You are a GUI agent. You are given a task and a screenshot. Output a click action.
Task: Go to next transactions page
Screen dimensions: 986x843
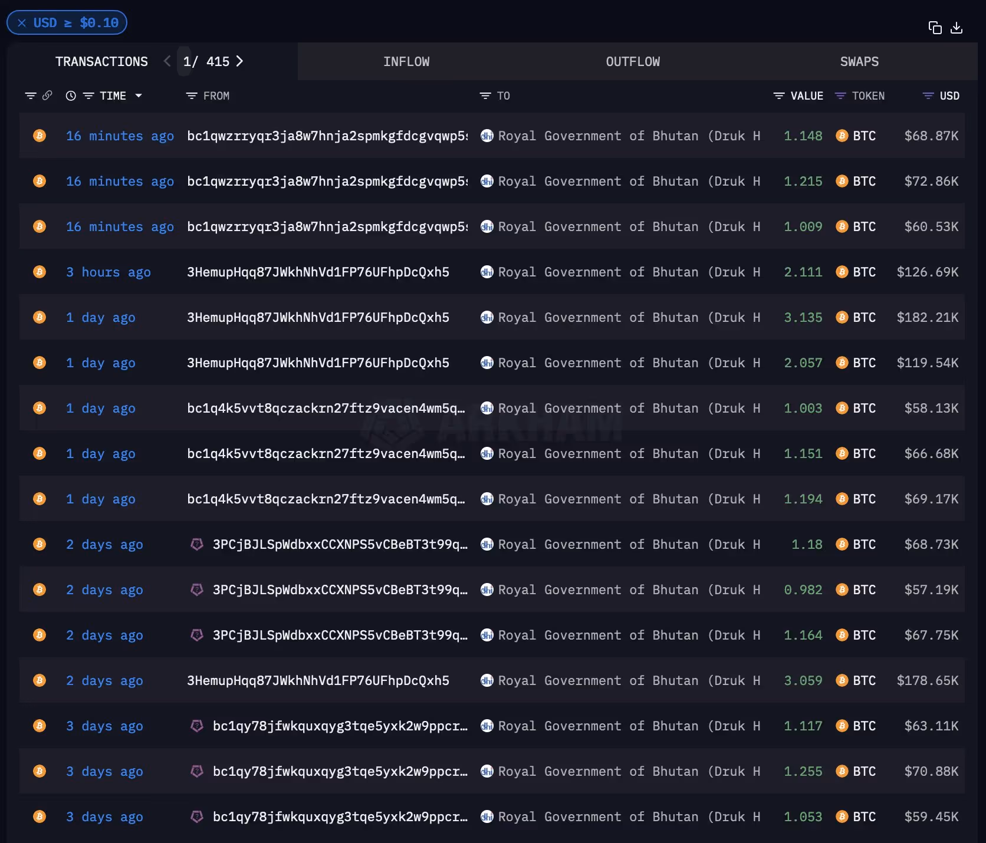pos(239,61)
